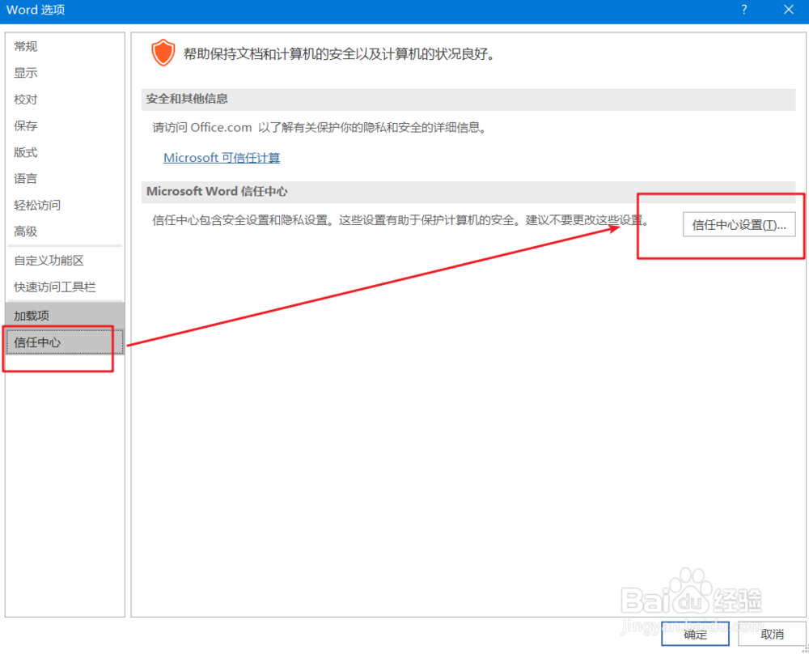809x654 pixels.
Task: Click the orange shield security icon
Action: (163, 53)
